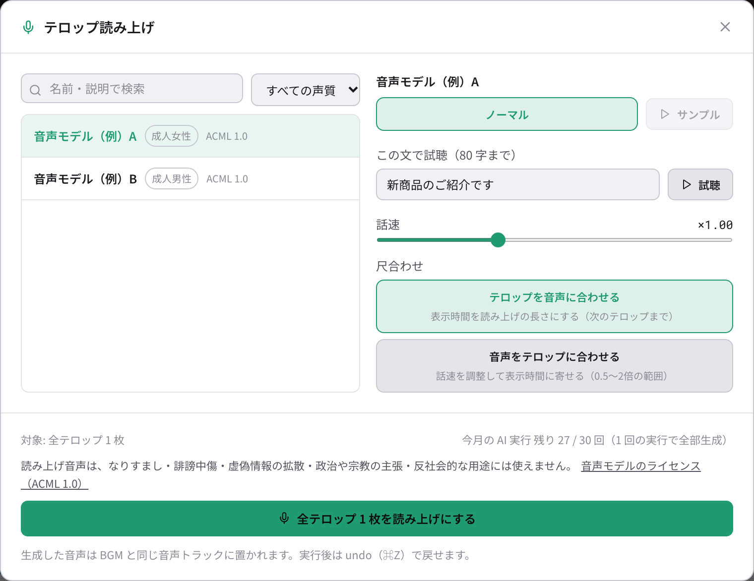Screen dimensions: 754x581
Task: Focus the 名前・説明で検索 search field
Action: [x=132, y=89]
